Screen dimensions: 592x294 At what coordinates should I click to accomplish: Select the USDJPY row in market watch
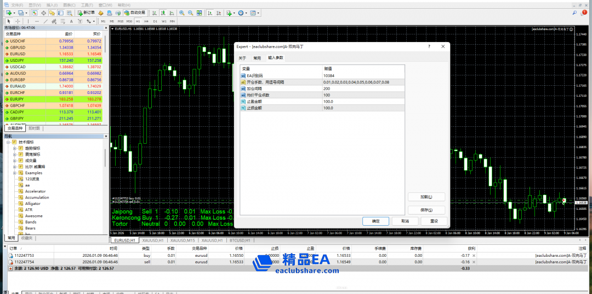click(x=54, y=61)
